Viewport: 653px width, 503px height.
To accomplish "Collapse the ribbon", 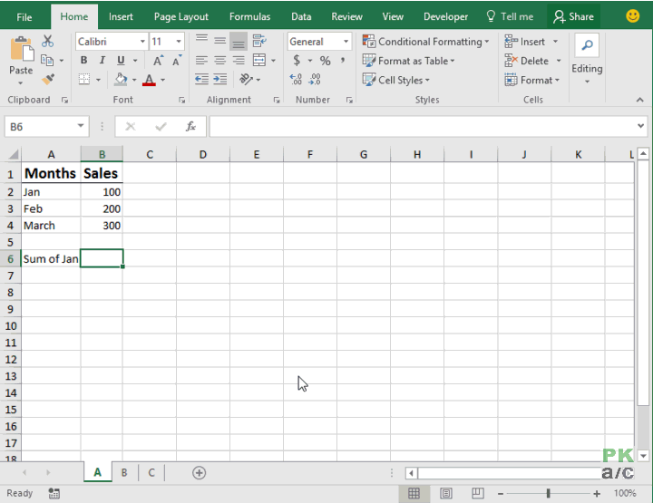I will tap(640, 100).
